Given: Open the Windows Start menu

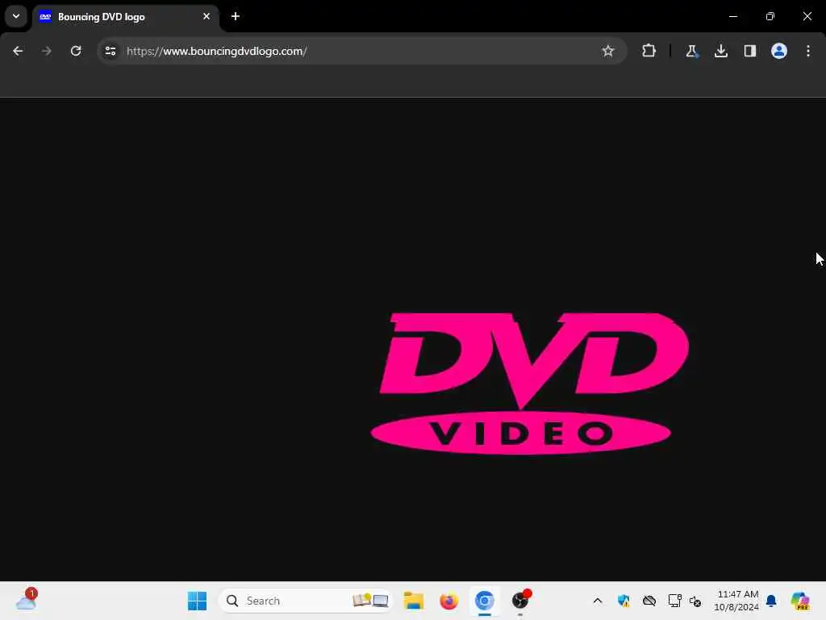Looking at the screenshot, I should pos(197,601).
